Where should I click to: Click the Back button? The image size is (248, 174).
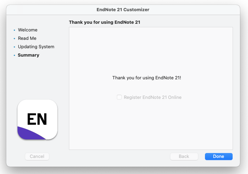pos(184,157)
